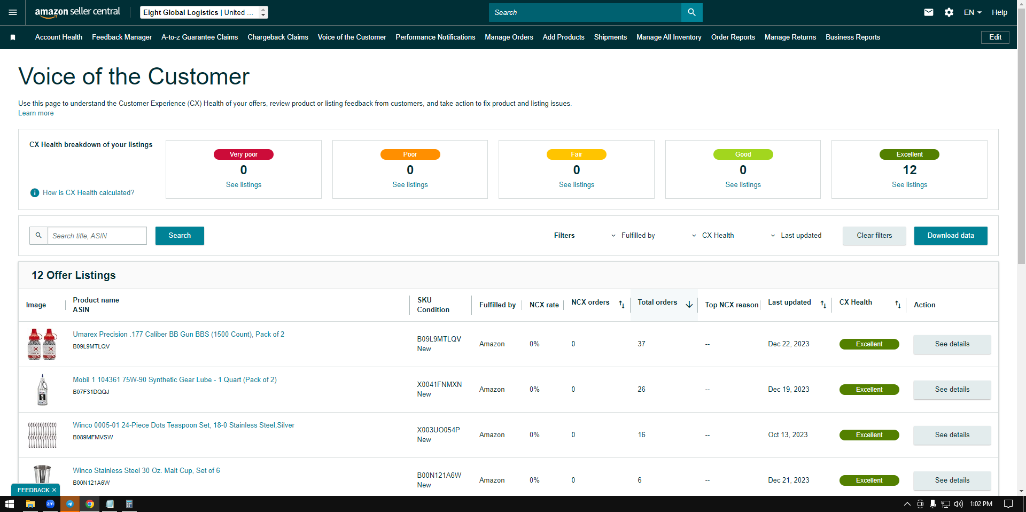
Task: Open the Help link
Action: click(999, 12)
